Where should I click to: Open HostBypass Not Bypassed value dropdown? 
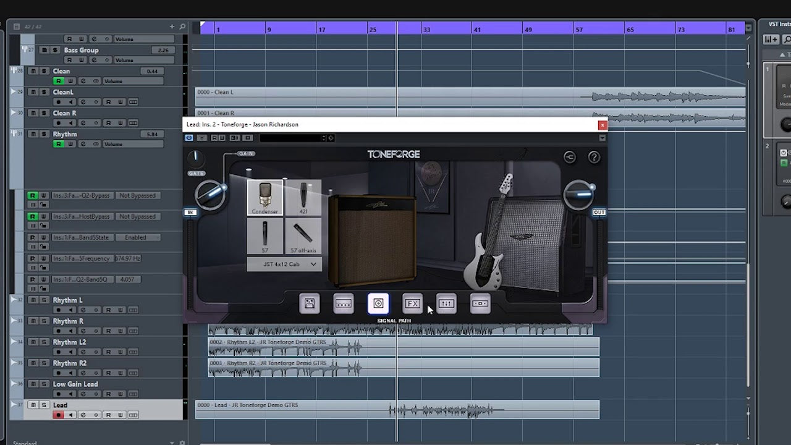137,216
